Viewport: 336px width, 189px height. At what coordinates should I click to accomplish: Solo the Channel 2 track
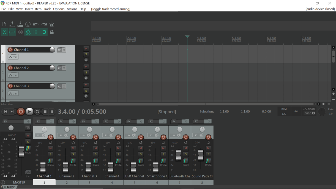click(x=86, y=73)
